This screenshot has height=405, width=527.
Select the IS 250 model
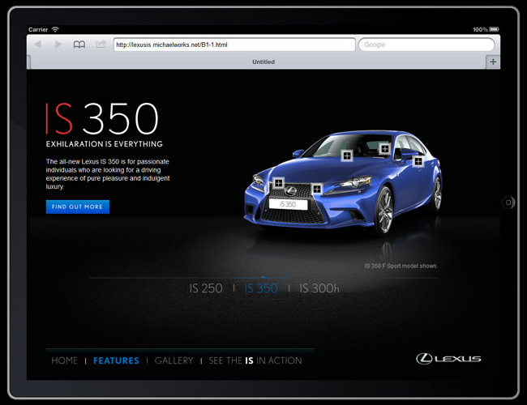206,288
